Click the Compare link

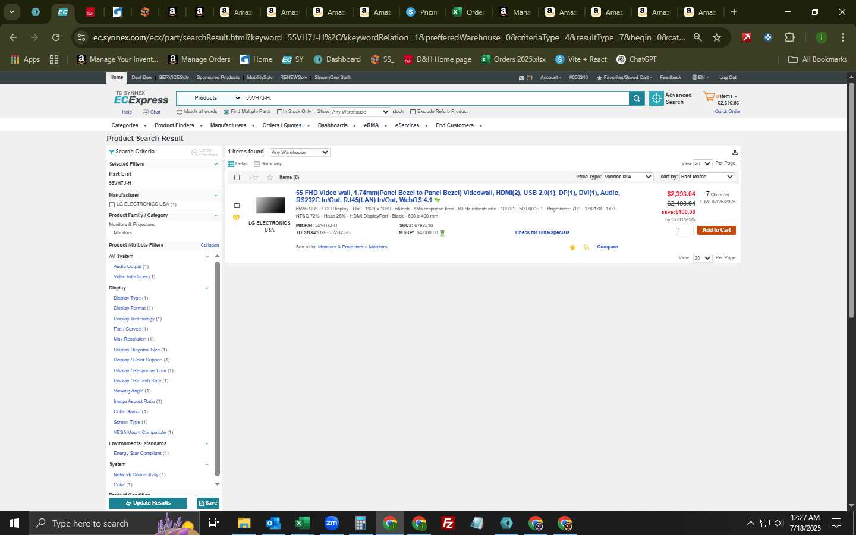pyautogui.click(x=607, y=247)
